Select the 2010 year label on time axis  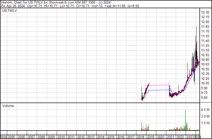(x=61, y=137)
